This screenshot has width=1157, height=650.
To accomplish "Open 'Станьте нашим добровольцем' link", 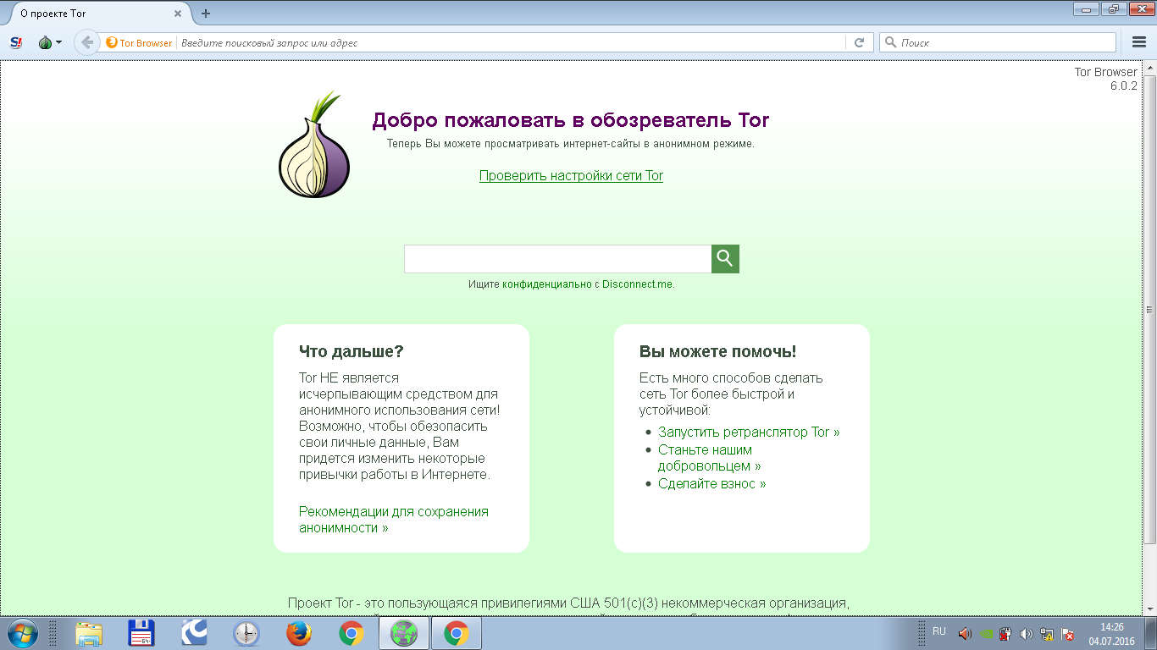I will (x=709, y=458).
